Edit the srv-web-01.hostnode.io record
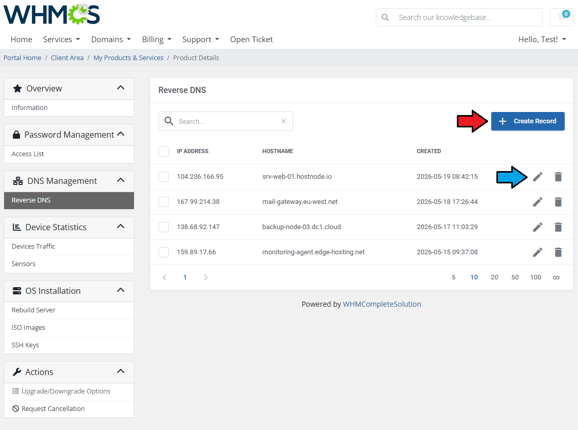578x430 pixels. point(537,177)
